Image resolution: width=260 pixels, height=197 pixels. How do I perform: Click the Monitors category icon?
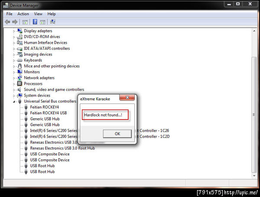20,72
